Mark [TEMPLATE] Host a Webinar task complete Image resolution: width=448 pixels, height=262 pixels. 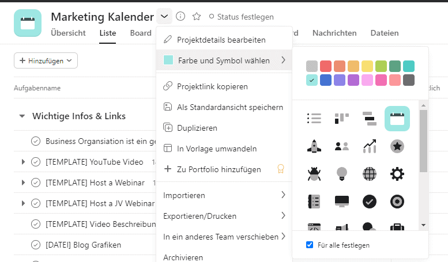pyautogui.click(x=36, y=183)
